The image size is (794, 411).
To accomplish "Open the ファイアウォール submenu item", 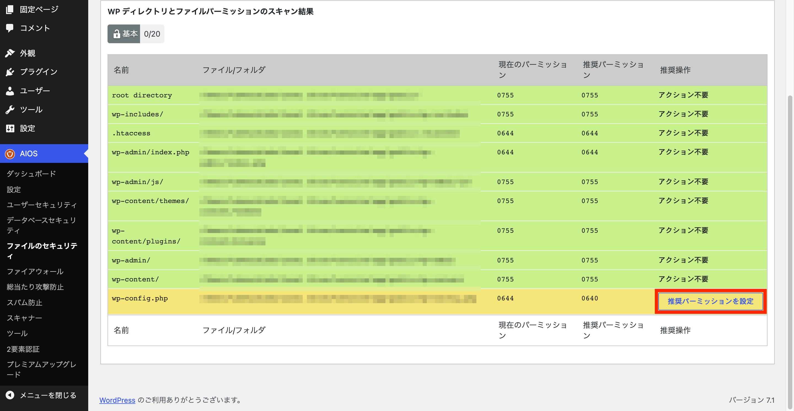I will (x=35, y=272).
